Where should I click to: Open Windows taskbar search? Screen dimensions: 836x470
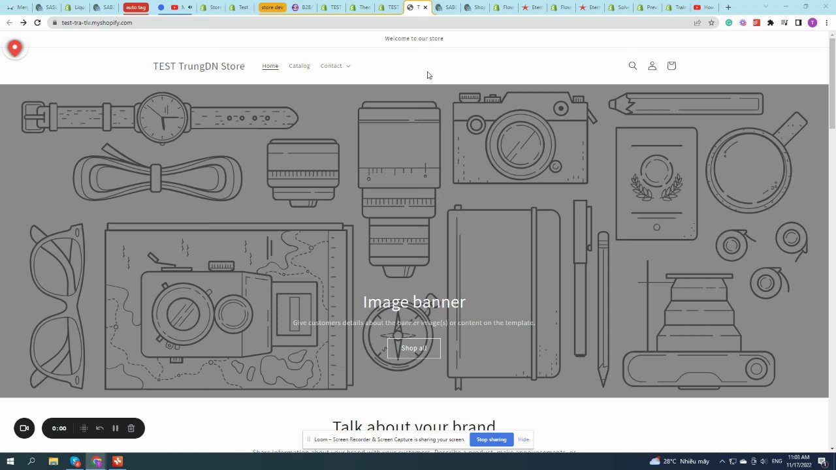tap(31, 462)
